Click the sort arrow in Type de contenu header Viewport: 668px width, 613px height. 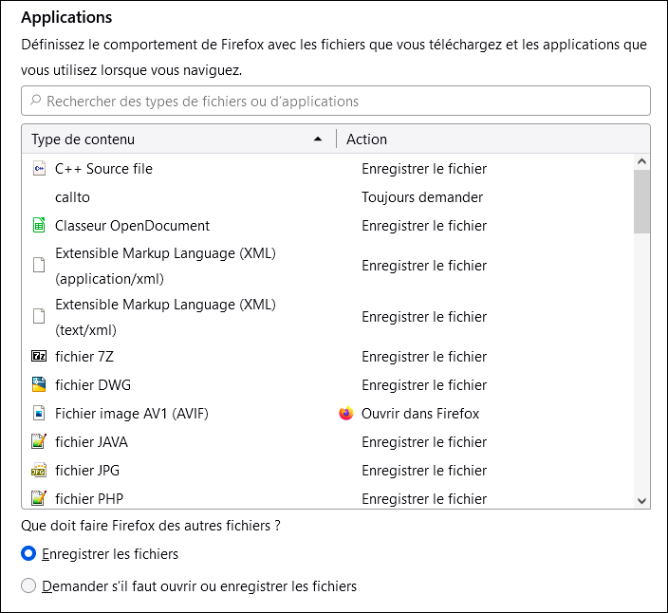(318, 139)
